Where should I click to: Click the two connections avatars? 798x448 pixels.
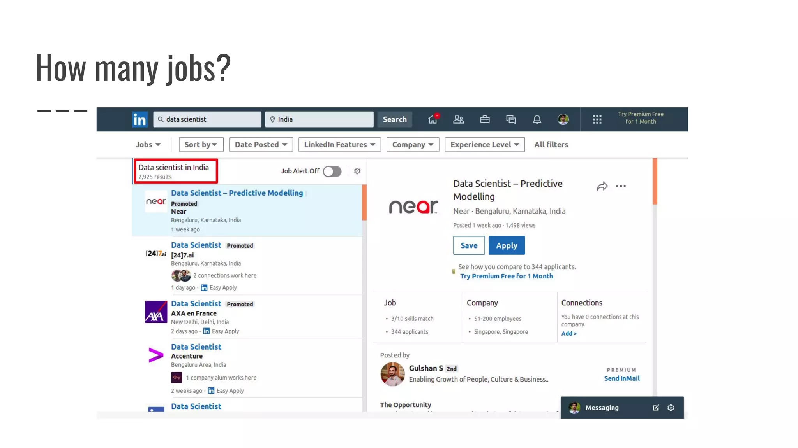pyautogui.click(x=181, y=275)
